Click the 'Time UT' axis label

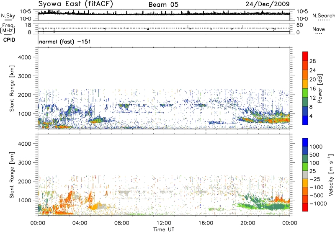tap(164, 229)
